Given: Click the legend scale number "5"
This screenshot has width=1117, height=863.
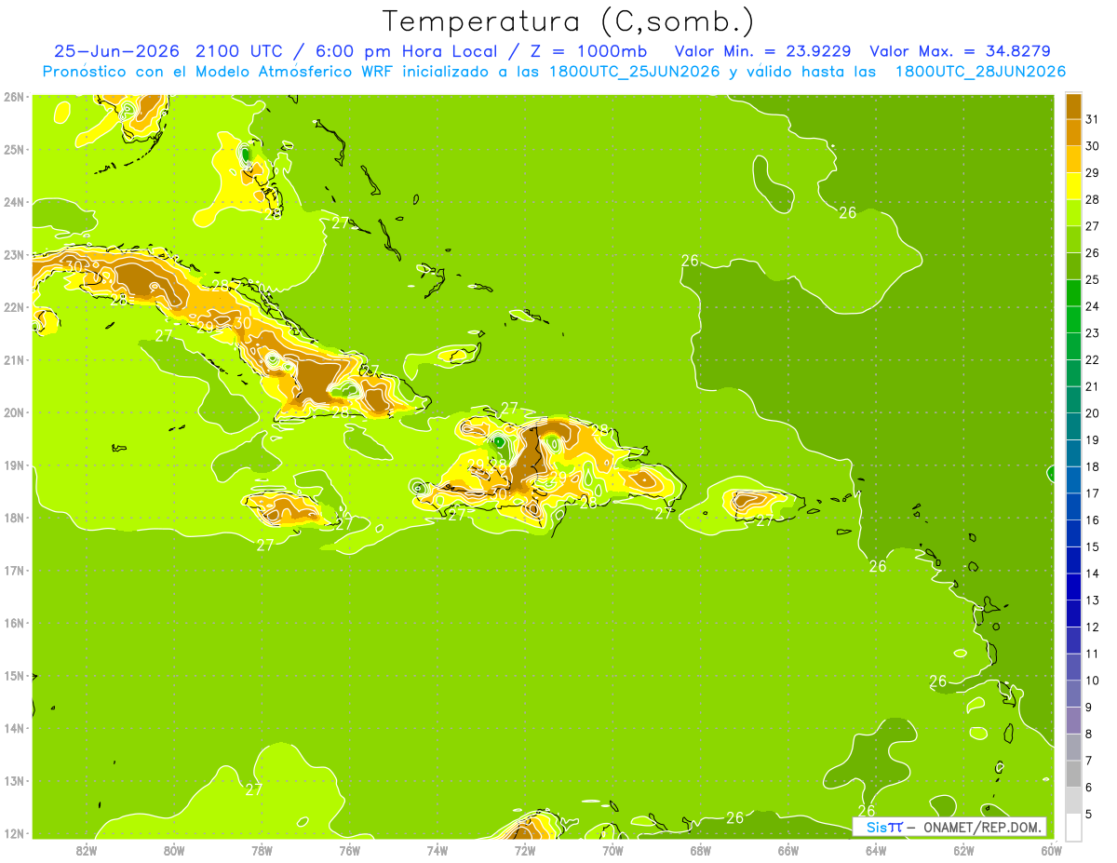Looking at the screenshot, I should (x=1090, y=814).
